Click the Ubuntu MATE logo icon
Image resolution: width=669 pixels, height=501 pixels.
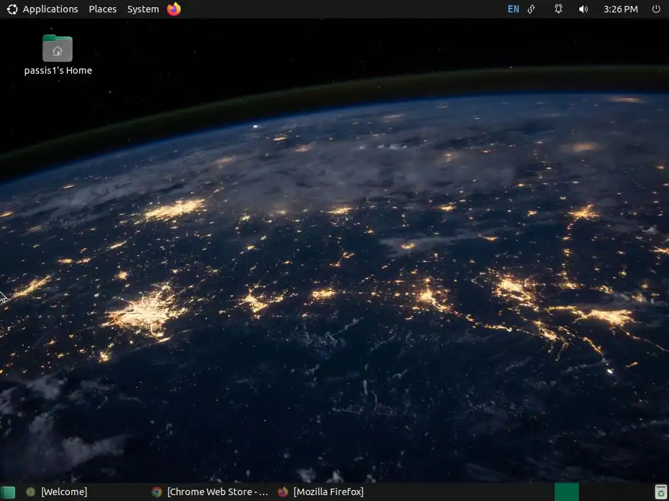[12, 9]
